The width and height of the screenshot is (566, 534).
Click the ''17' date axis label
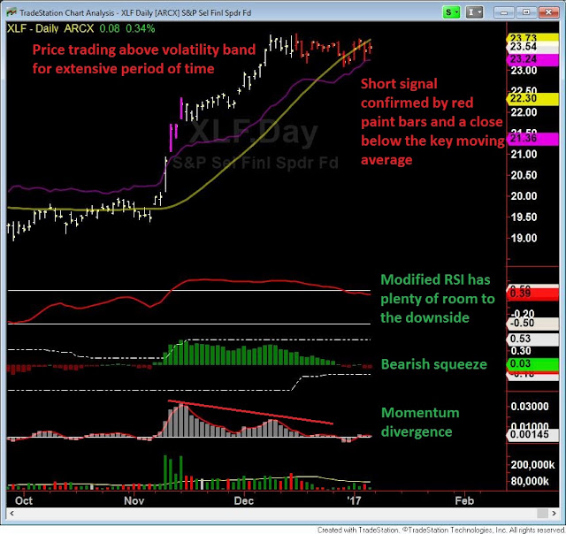click(x=354, y=500)
